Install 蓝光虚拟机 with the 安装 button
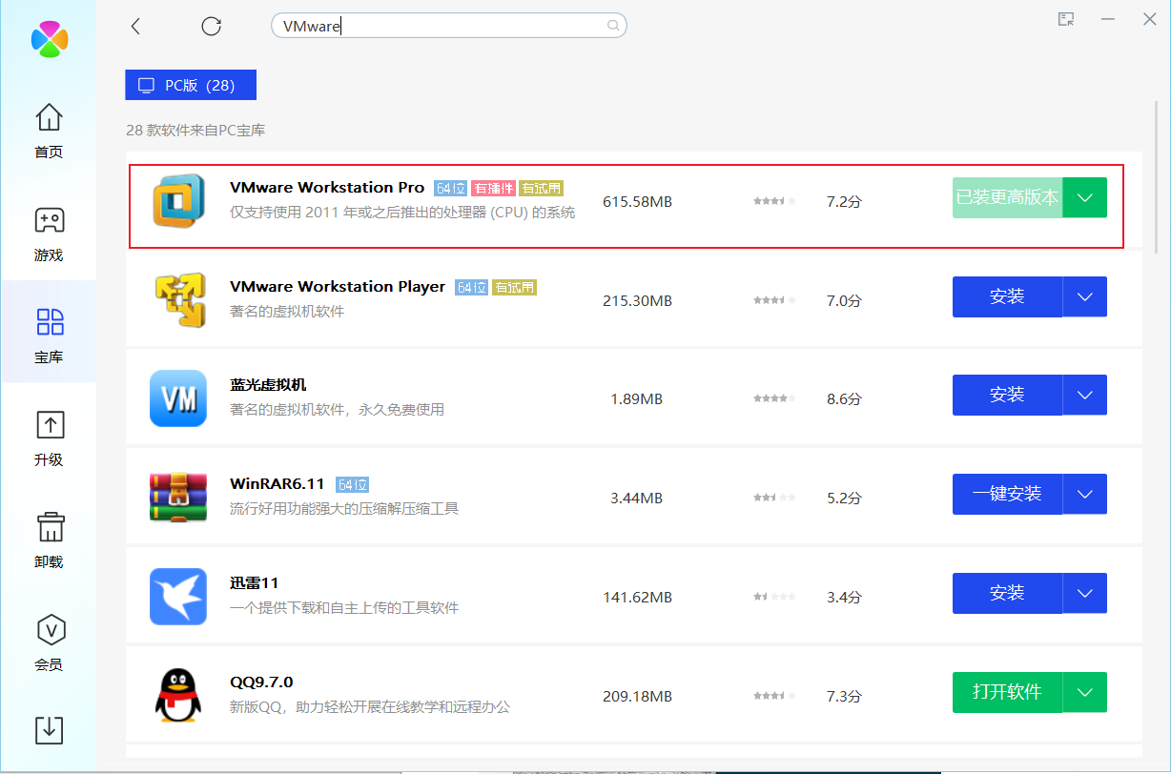This screenshot has height=774, width=1171. (x=1007, y=395)
